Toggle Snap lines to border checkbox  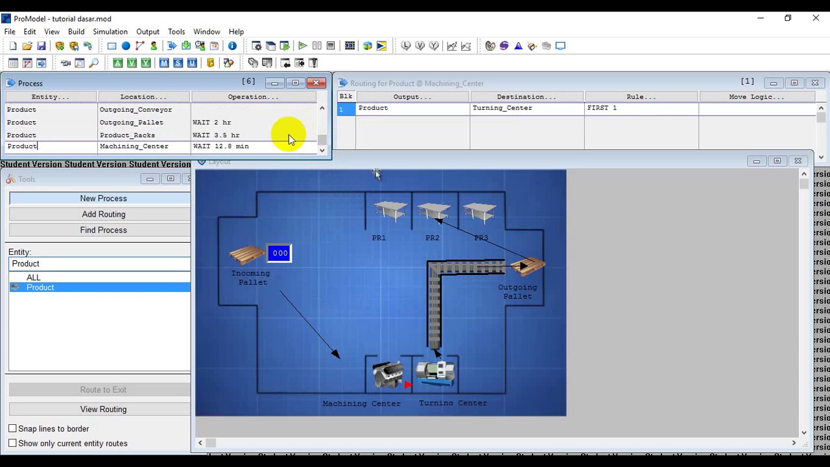[12, 429]
